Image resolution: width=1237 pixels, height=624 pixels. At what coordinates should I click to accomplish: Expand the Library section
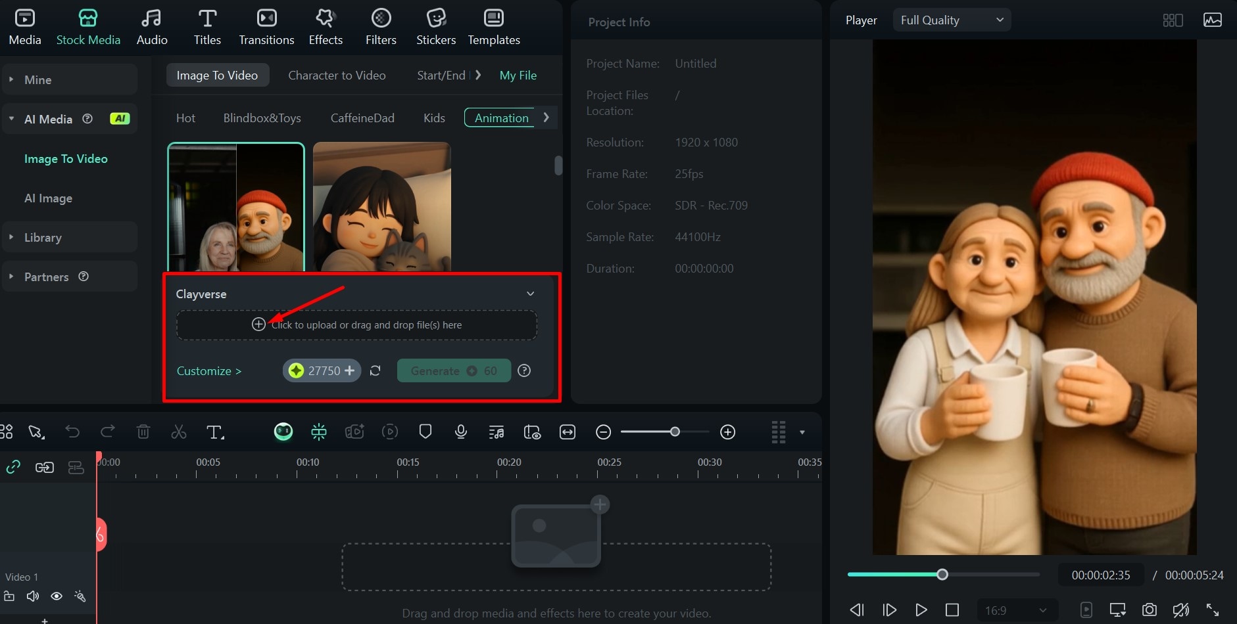point(69,237)
